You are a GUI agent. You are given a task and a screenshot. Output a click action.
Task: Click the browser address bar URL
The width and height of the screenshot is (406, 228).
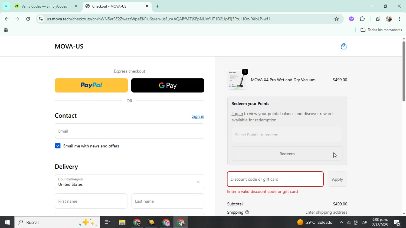click(158, 19)
